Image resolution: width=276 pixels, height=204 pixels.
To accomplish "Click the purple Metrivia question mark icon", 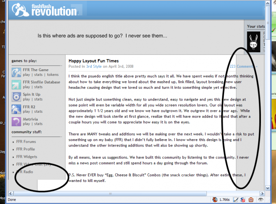I will 17,122.
